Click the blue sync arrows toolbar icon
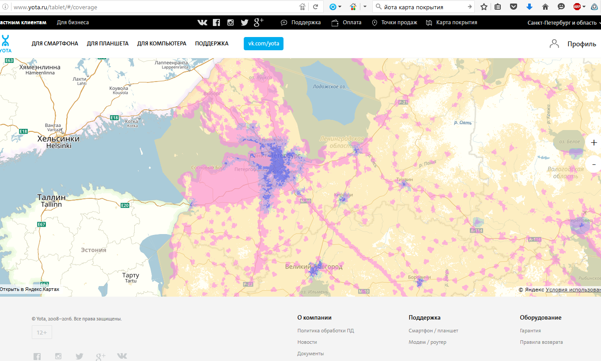The width and height of the screenshot is (601, 361). click(x=333, y=7)
